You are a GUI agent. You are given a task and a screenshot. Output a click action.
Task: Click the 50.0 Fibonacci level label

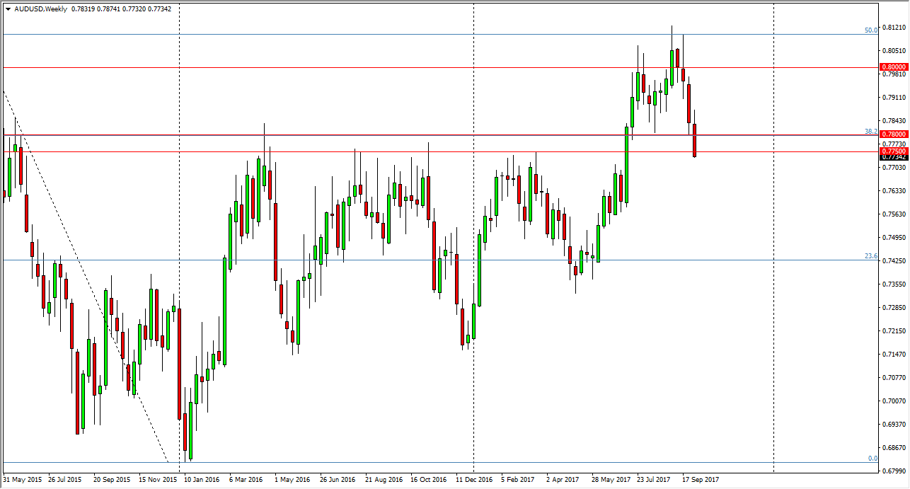[871, 30]
